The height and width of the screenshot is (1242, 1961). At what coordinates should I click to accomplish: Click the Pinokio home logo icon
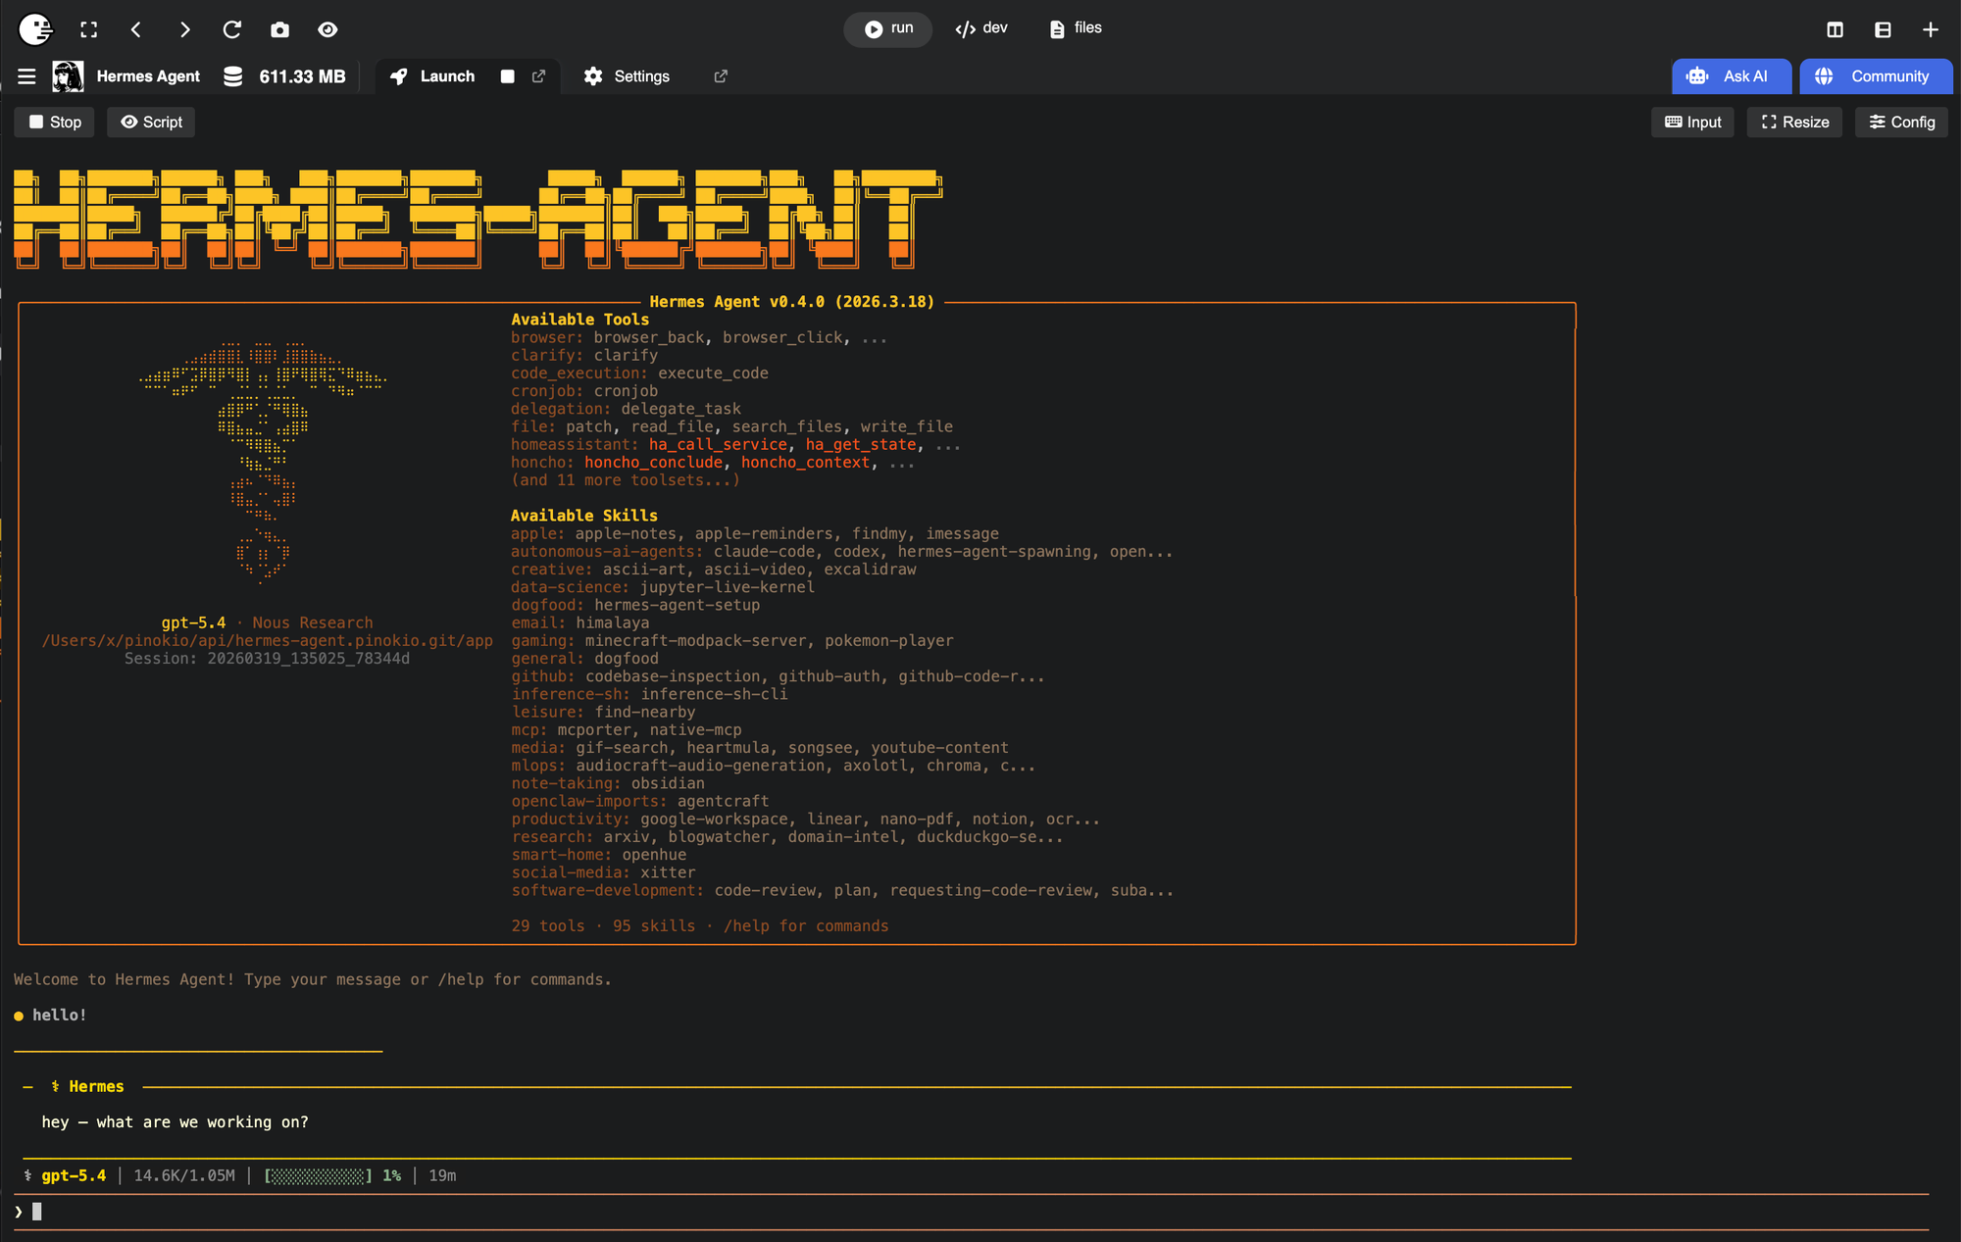click(35, 29)
